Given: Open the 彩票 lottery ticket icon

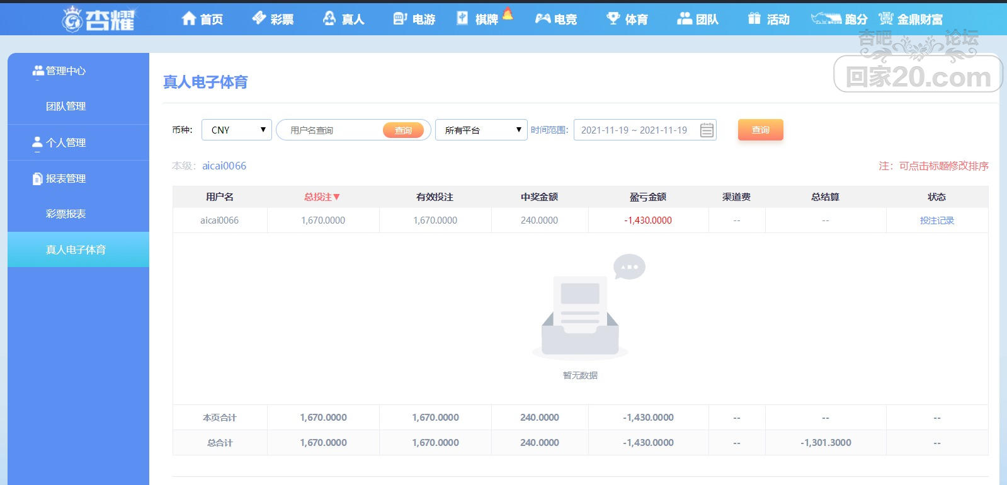Looking at the screenshot, I should pos(259,18).
